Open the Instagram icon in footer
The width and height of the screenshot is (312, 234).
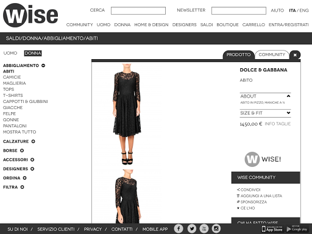click(x=216, y=229)
